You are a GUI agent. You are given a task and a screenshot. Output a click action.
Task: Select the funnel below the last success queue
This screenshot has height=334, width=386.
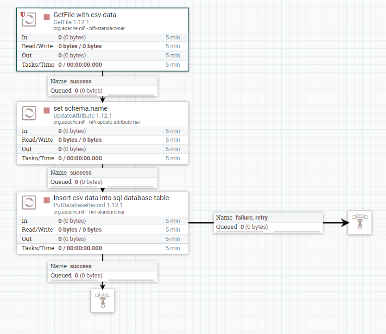point(103,301)
